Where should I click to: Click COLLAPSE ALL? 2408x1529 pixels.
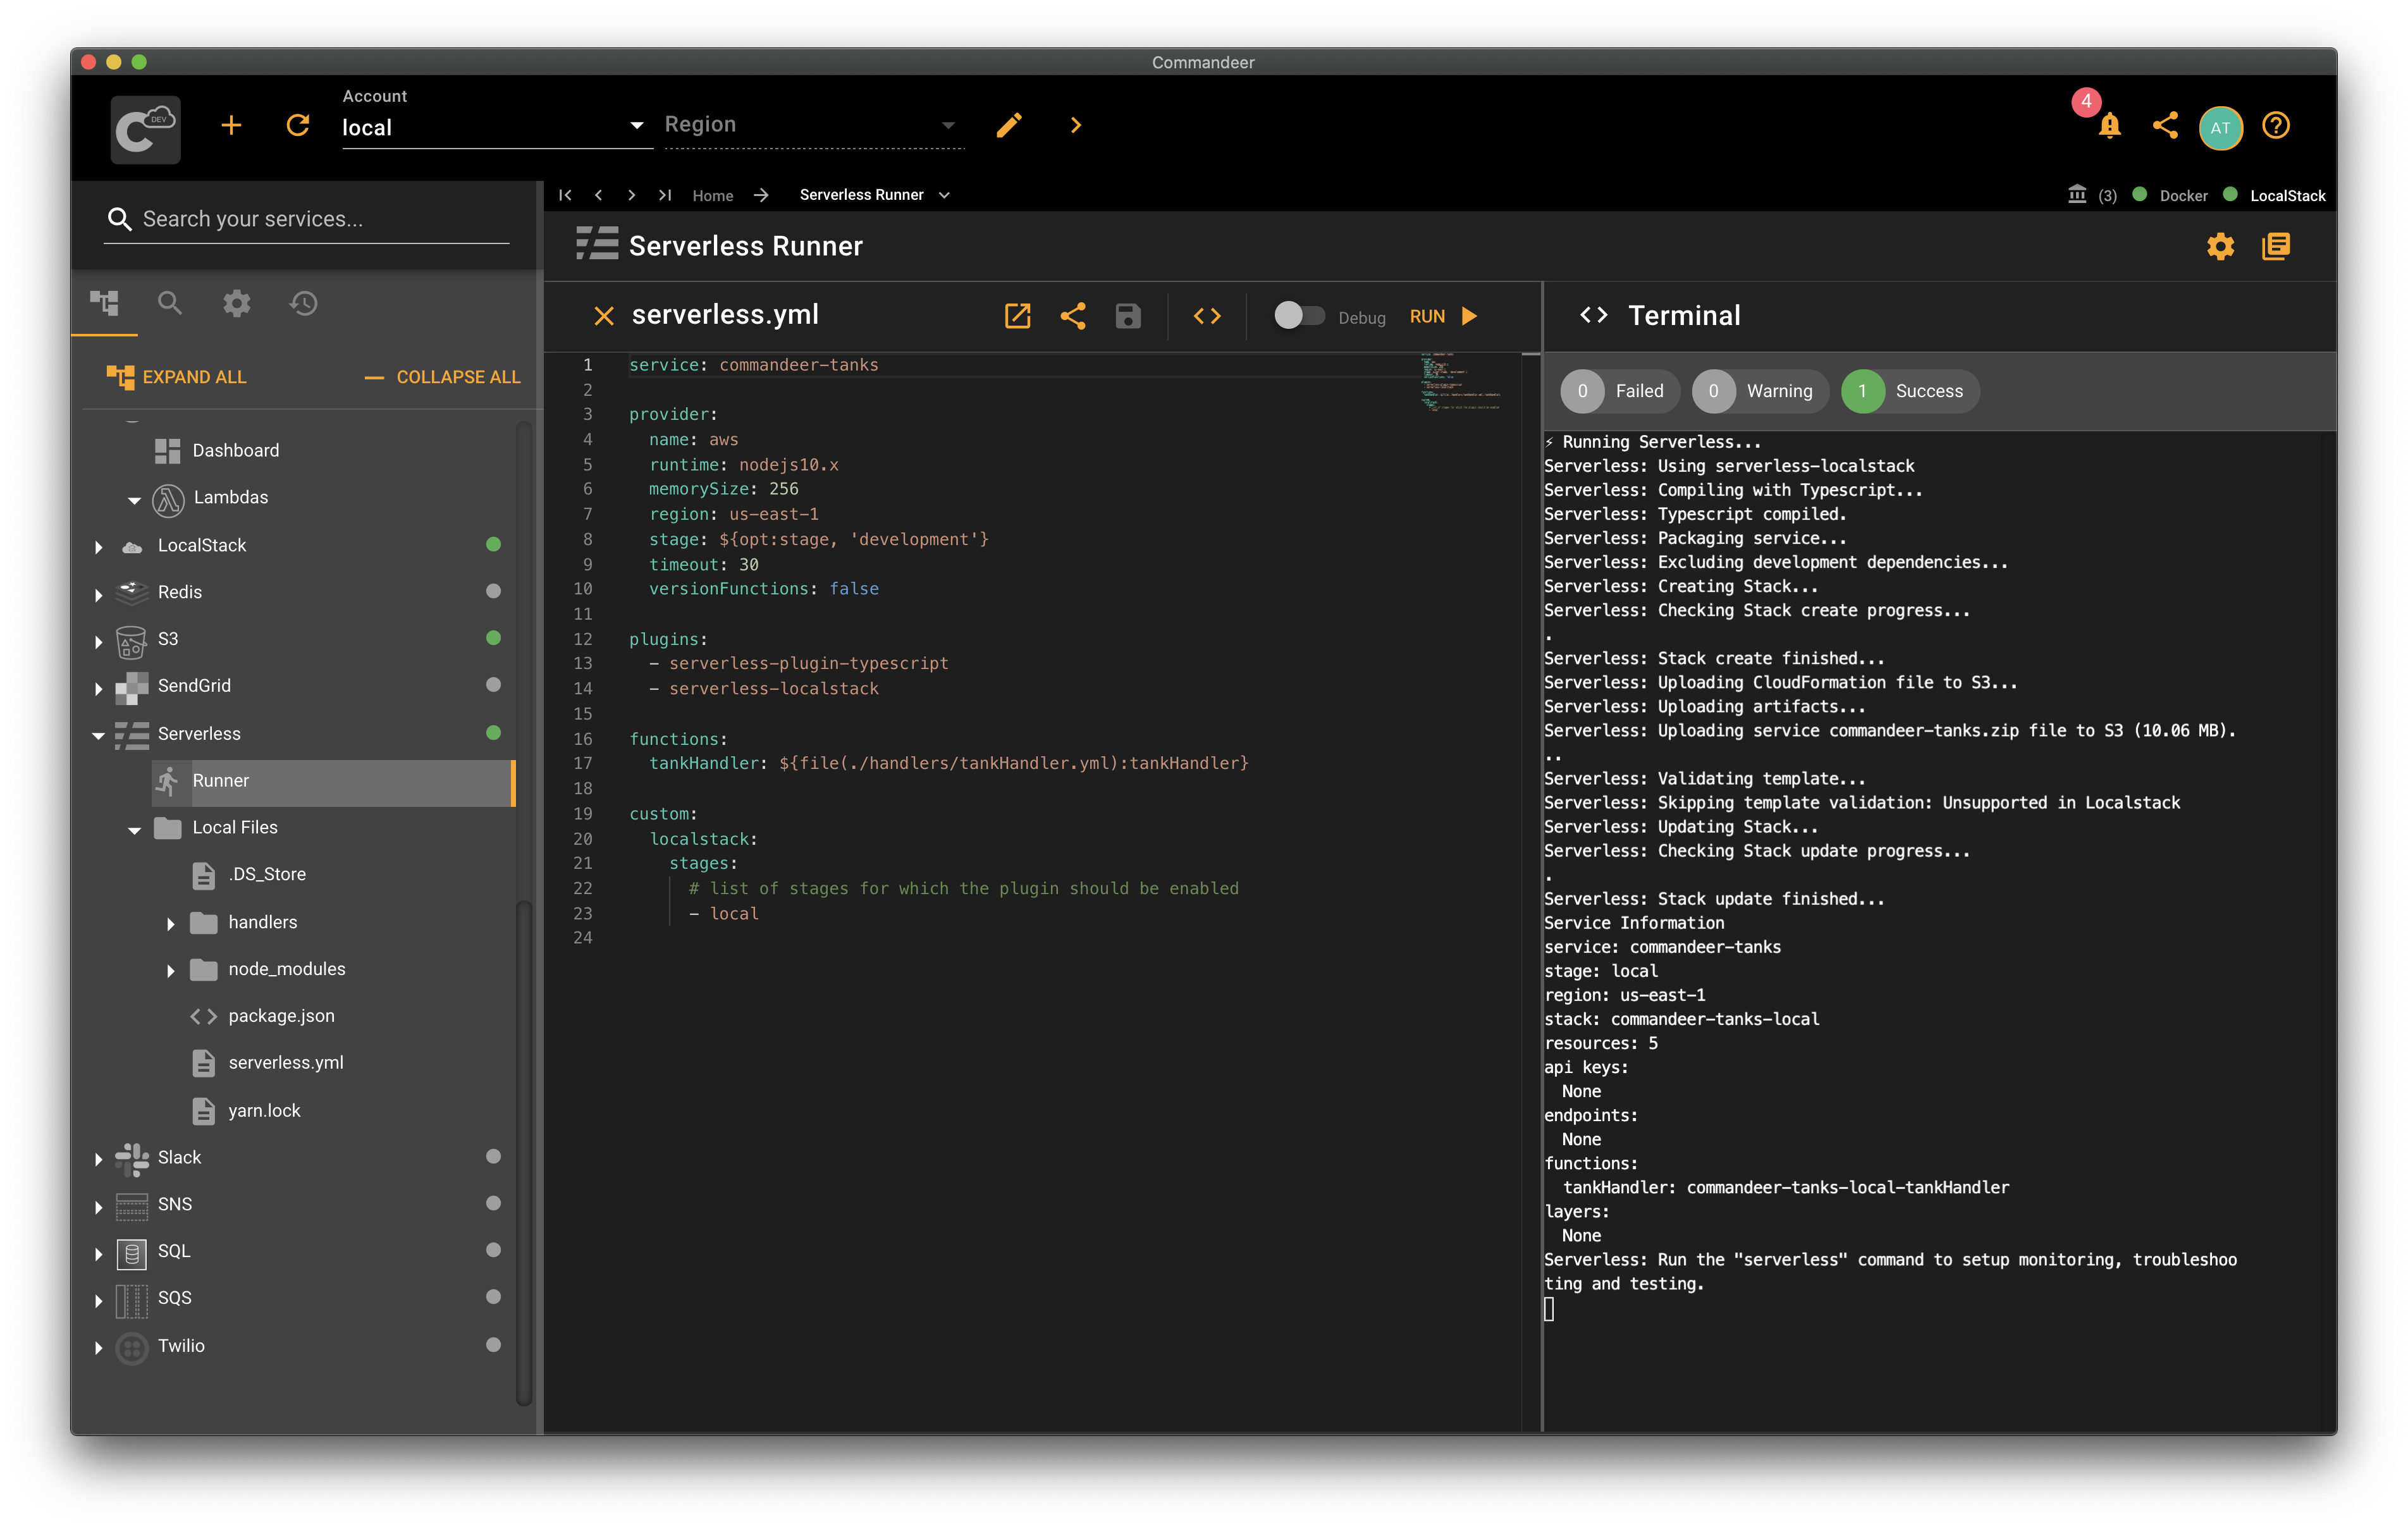[442, 377]
